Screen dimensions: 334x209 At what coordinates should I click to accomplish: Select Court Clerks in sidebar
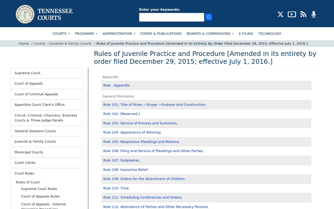tap(46, 163)
